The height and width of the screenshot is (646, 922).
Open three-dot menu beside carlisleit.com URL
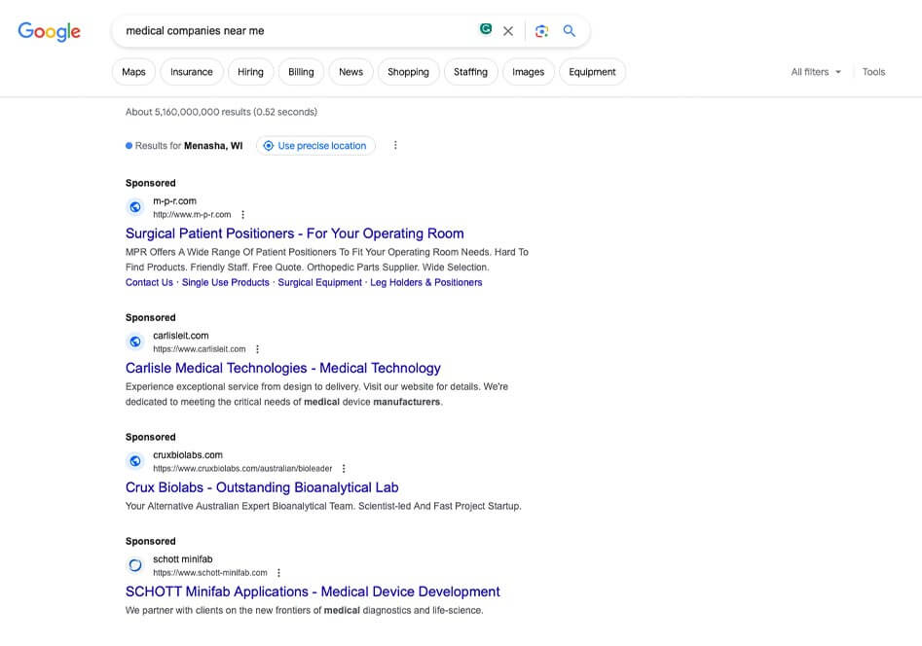tap(258, 349)
